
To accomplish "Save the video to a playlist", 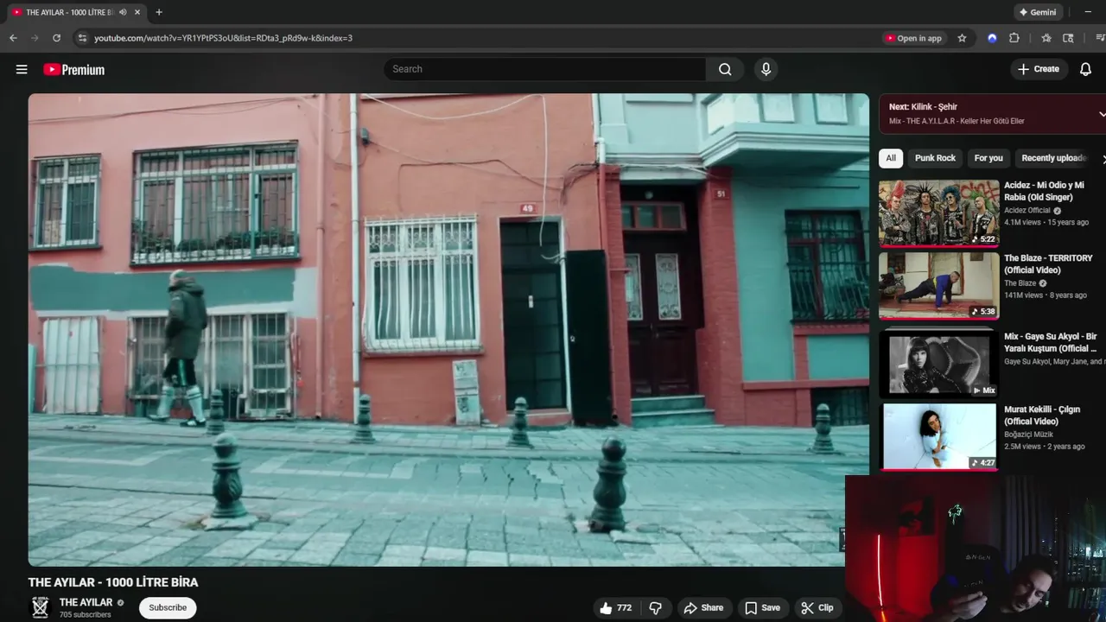I will [x=762, y=608].
